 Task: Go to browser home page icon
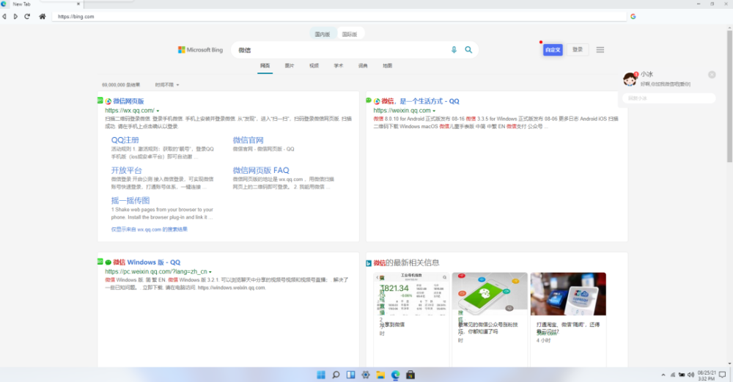[x=42, y=16]
